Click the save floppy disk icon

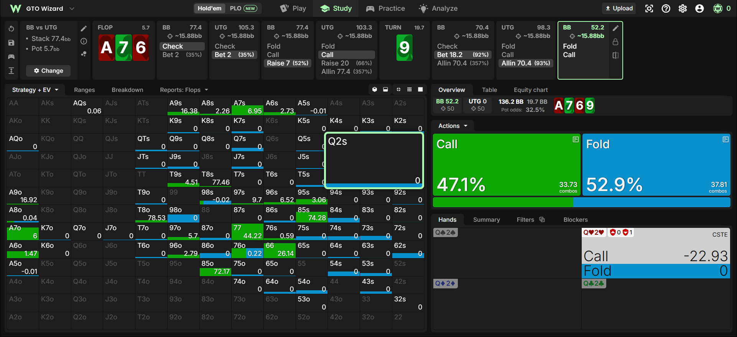(11, 43)
